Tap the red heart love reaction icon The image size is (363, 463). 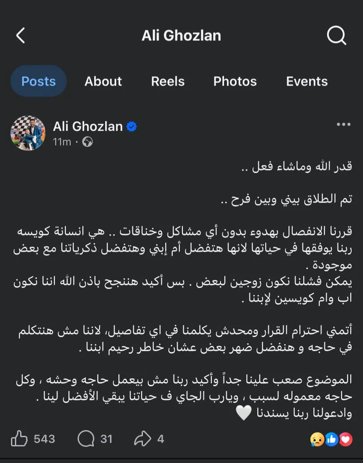[x=346, y=438]
